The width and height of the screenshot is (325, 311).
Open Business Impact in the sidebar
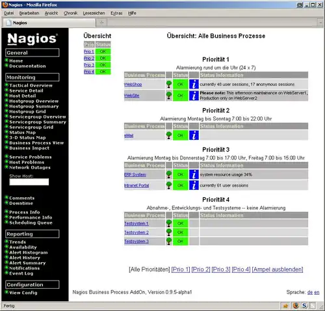[29, 148]
